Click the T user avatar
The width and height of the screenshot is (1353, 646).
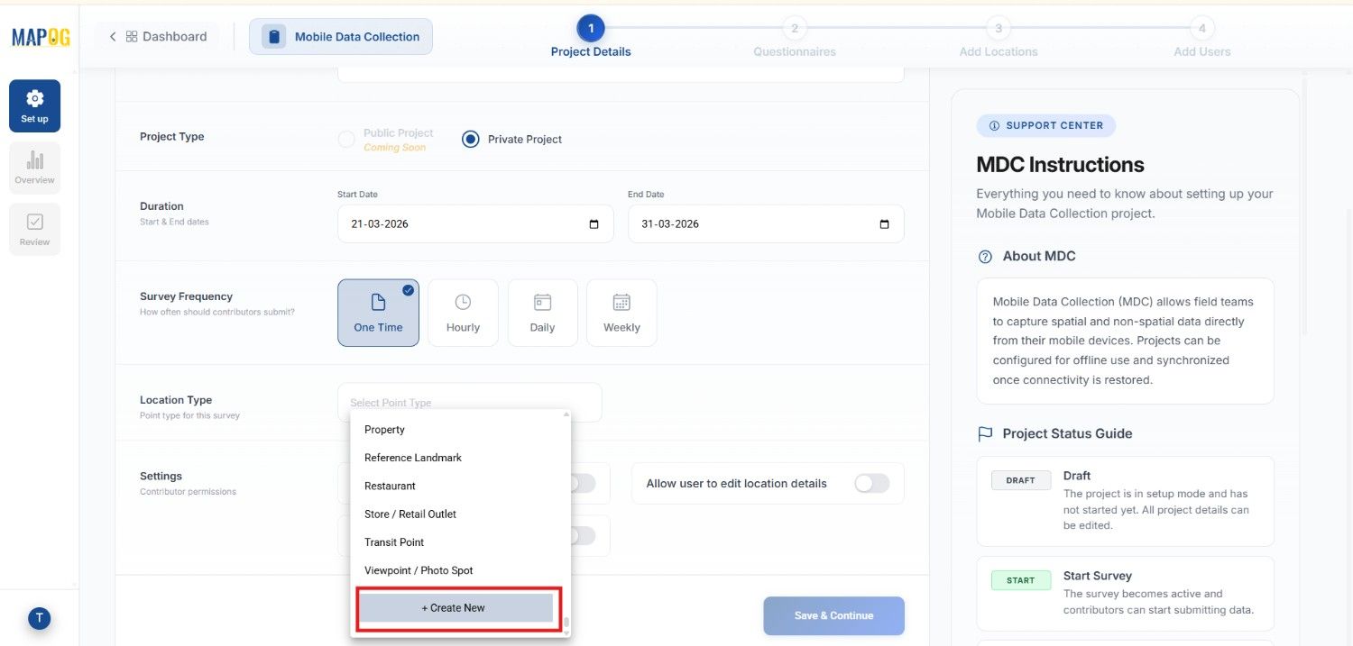pos(39,618)
